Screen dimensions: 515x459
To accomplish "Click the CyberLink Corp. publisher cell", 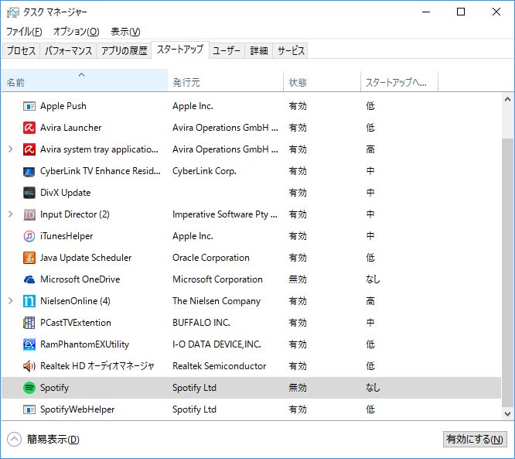I will click(x=204, y=171).
